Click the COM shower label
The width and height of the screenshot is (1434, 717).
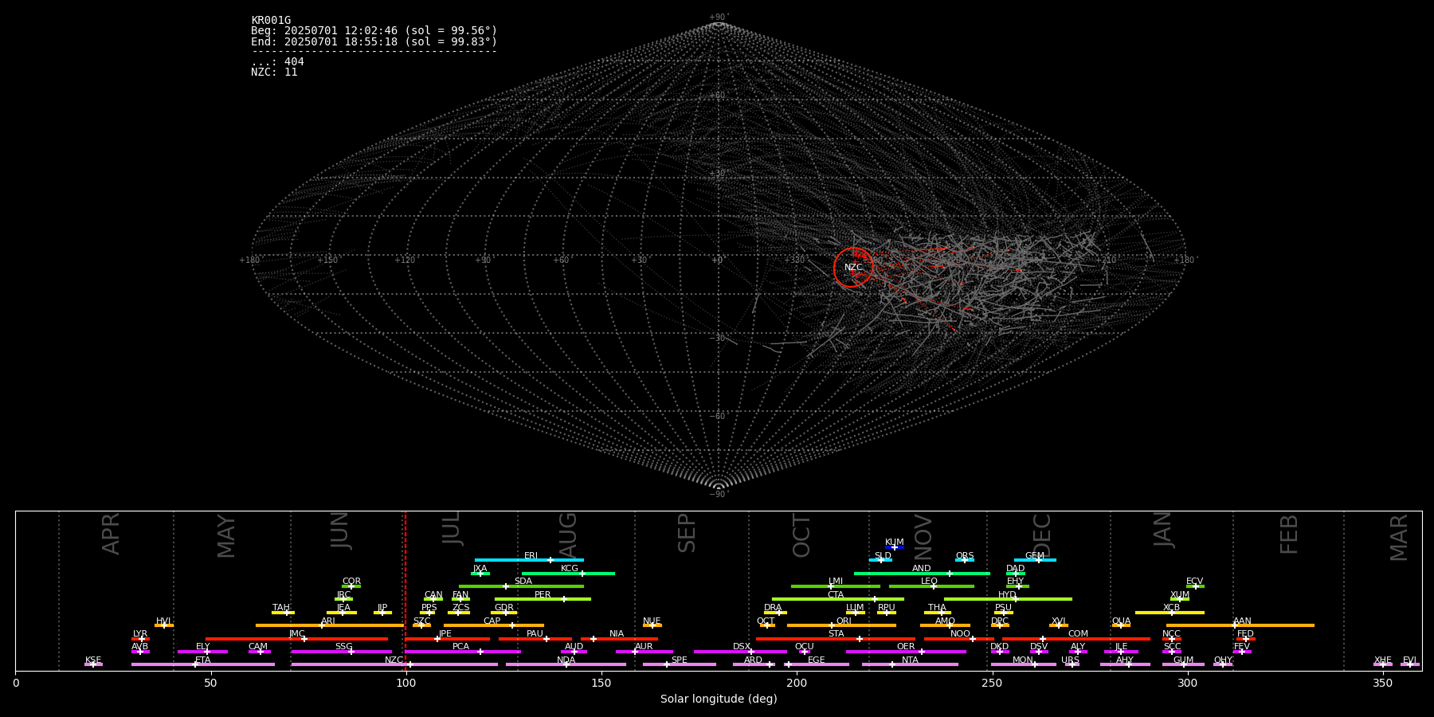tap(1078, 634)
